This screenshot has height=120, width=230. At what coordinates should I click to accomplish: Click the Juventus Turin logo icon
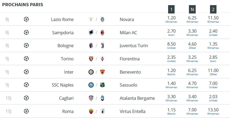tap(102, 46)
